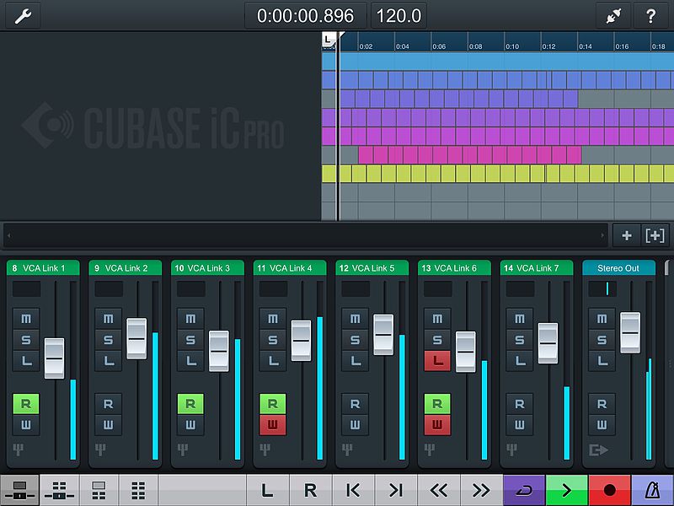The image size is (674, 506).
Task: Open settings with the wrench icon
Action: point(23,16)
